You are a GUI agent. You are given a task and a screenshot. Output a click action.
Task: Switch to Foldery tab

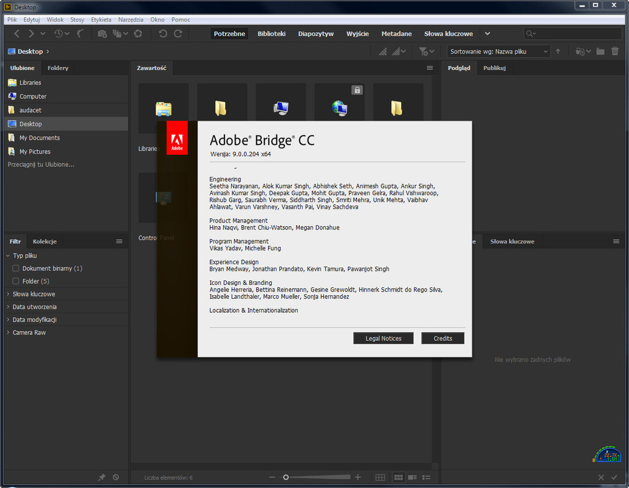58,68
